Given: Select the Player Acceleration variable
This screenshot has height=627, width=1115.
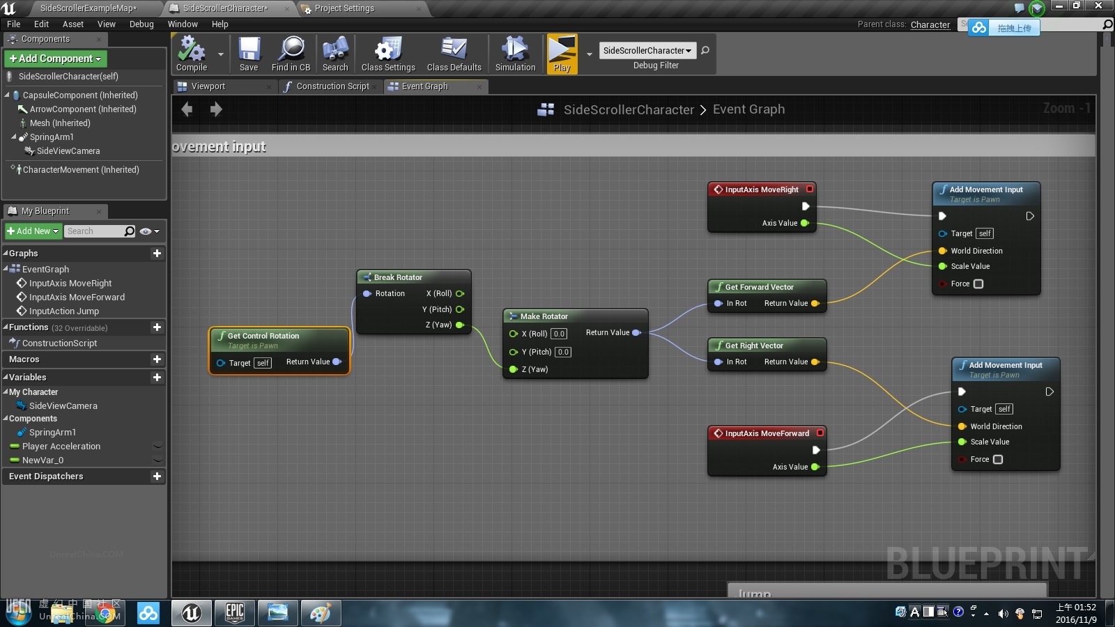Looking at the screenshot, I should [61, 447].
